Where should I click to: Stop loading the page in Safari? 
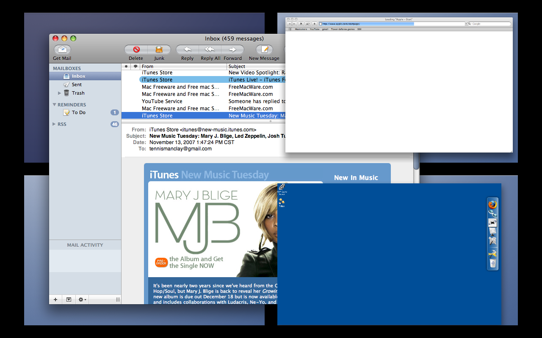pos(301,24)
